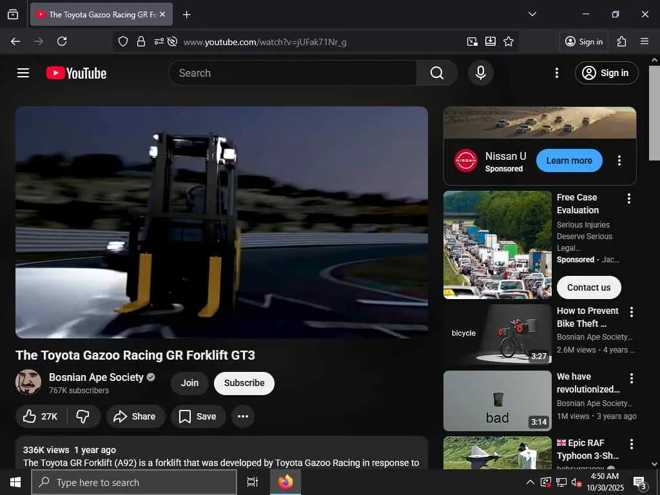Viewport: 660px width, 495px height.
Task: Click the YouTube Sign in button
Action: (x=606, y=73)
